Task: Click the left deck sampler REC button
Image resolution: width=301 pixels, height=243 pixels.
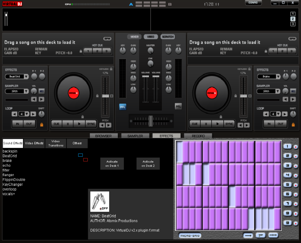Action: 42,91
